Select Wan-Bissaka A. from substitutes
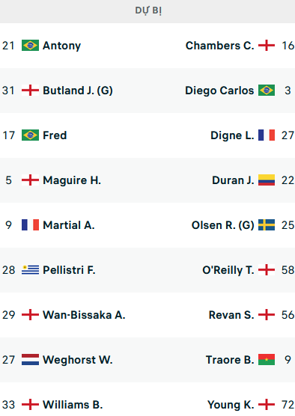This screenshot has width=295, height=416. point(84,315)
